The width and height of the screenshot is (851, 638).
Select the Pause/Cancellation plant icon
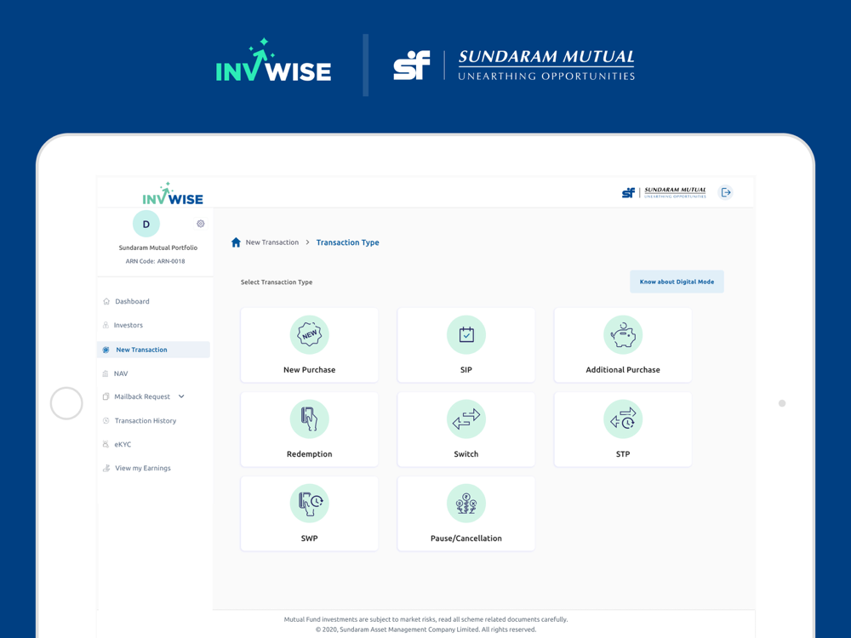[x=466, y=504]
